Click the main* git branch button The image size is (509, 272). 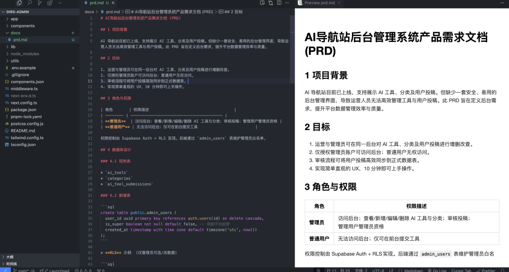pos(20,270)
